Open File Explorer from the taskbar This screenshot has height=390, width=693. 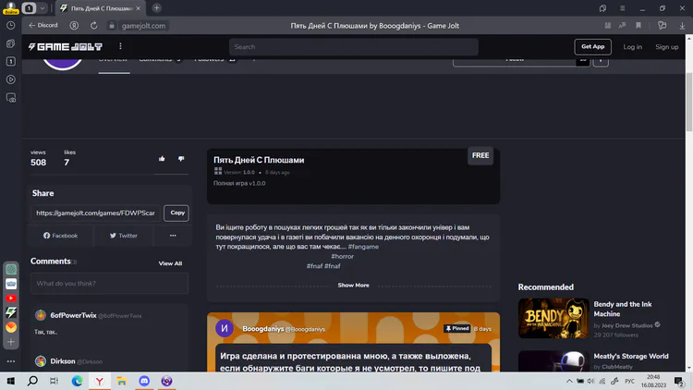pyautogui.click(x=122, y=381)
